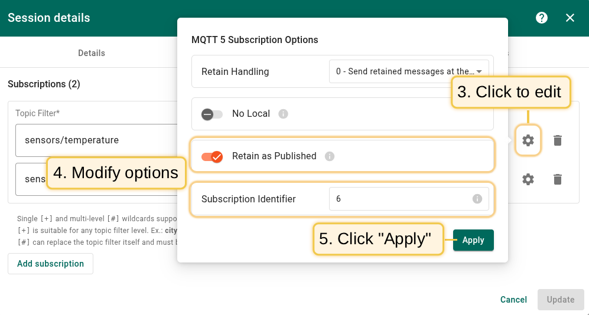
Task: Cancel the session details changes
Action: coord(513,300)
